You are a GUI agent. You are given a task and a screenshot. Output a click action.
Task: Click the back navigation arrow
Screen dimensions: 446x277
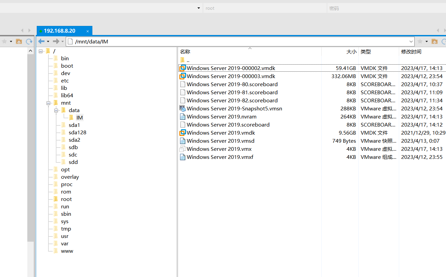tap(41, 41)
